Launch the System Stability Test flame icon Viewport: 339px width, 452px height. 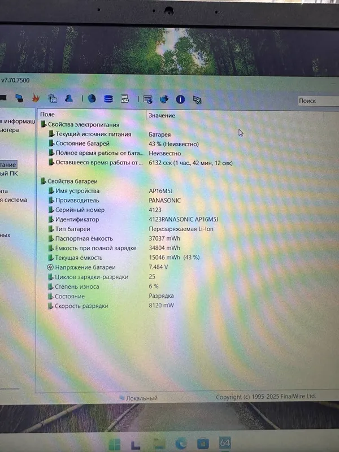[36, 98]
